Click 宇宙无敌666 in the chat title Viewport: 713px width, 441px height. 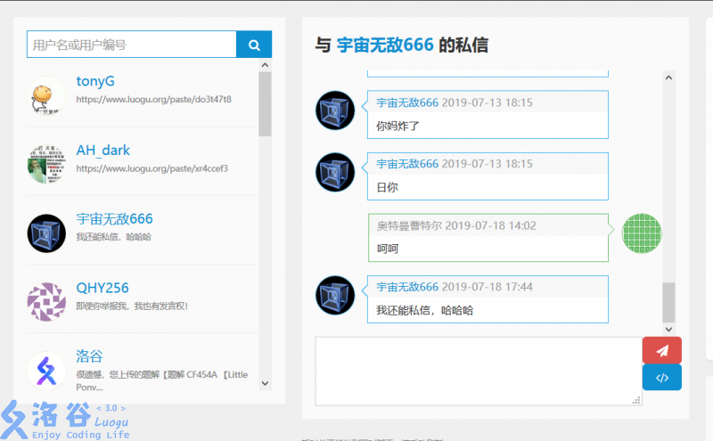click(x=385, y=45)
